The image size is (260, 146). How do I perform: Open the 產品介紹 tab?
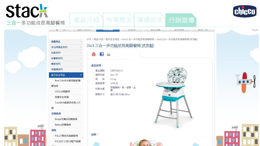coord(86,20)
